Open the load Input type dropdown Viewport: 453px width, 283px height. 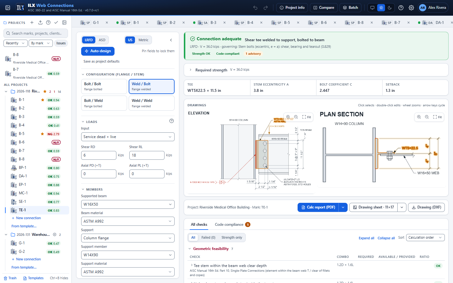pos(128,137)
